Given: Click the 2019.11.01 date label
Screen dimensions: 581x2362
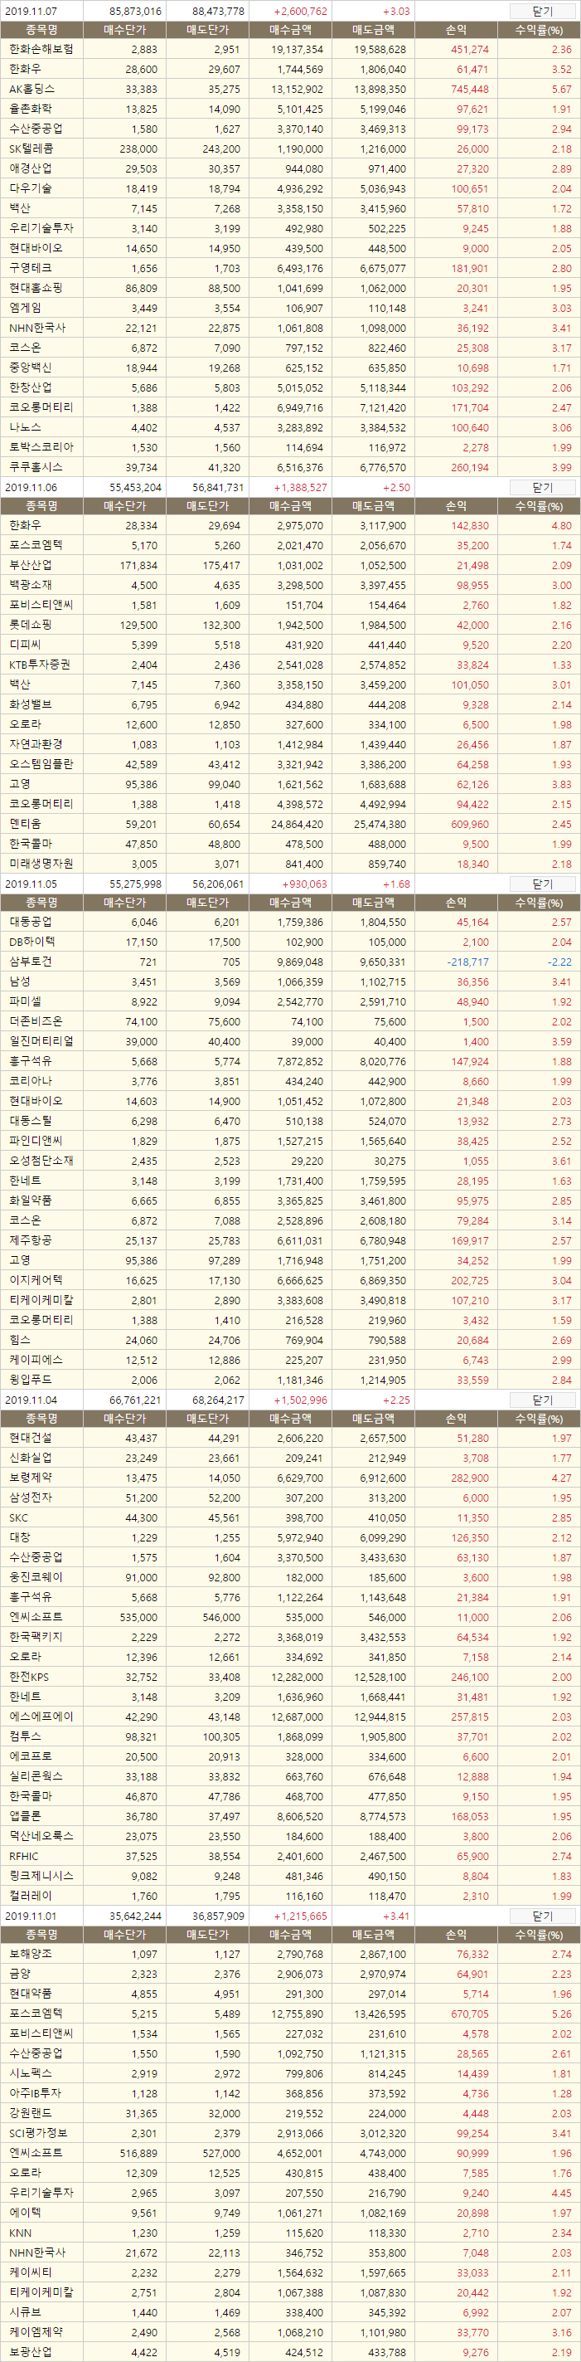Looking at the screenshot, I should (x=31, y=1916).
